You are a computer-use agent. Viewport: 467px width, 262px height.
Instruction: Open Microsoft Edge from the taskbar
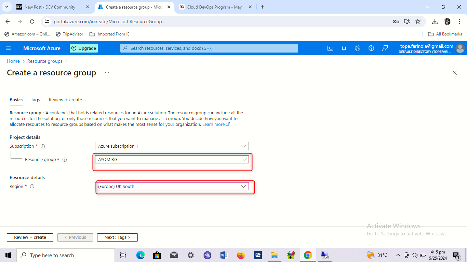point(141,255)
